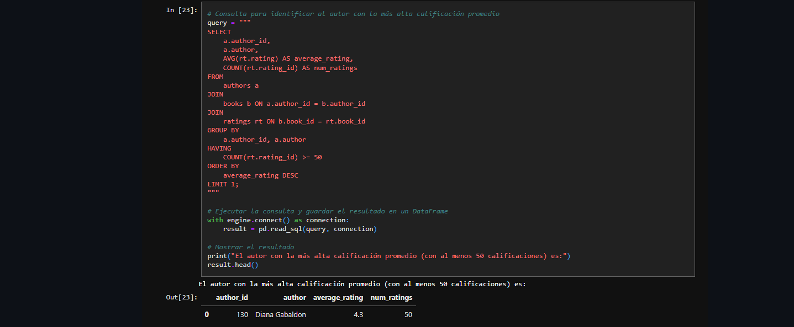Place cursor on result.head() line

233,265
